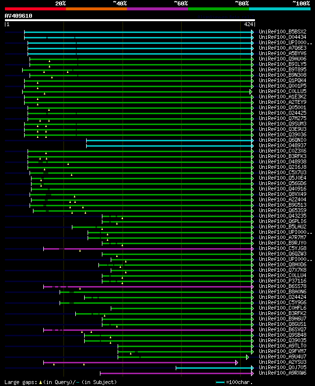Screen dimensions: 315x386
Task: Open hit label UniRef100_B5BSX2
Action: coord(283,32)
